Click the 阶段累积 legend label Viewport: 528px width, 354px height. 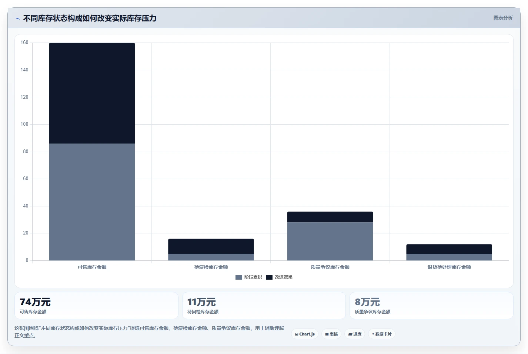[x=253, y=277]
